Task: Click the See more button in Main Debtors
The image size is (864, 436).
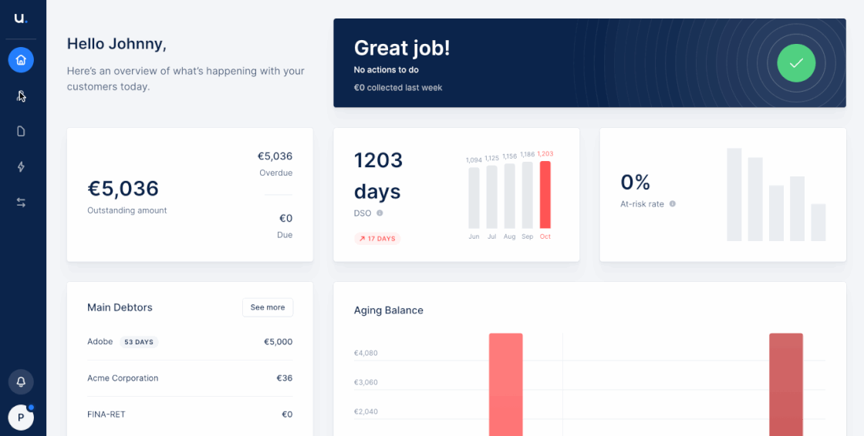Action: tap(268, 307)
